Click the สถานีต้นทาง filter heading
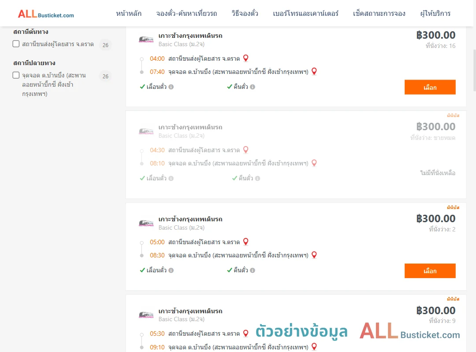The width and height of the screenshot is (476, 352). point(31,32)
